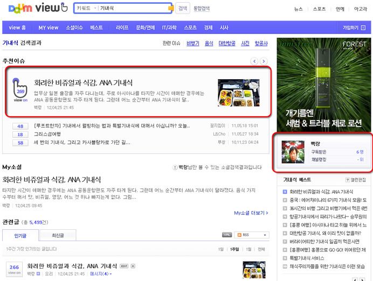Open the 스포츠 category in navigation bar
Image resolution: width=373 pixels, height=281 pixels.
coord(190,27)
